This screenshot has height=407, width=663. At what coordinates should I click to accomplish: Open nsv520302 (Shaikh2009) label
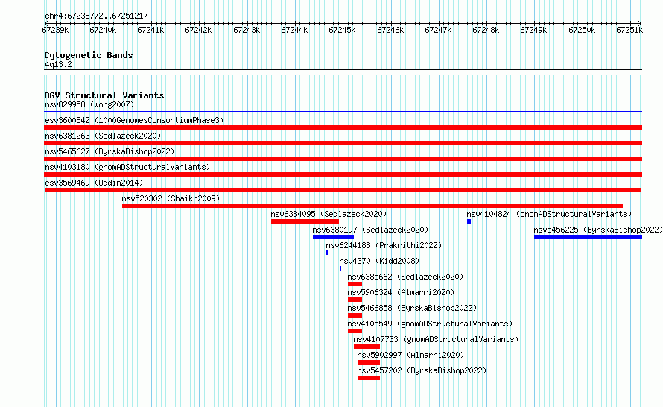171,198
